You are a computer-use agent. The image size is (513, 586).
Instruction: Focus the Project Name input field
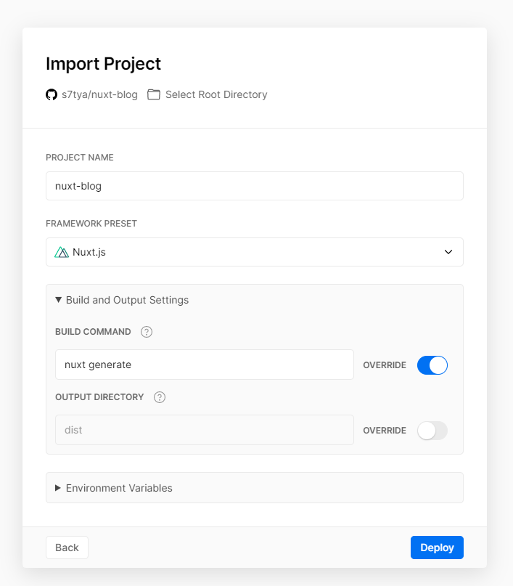[x=254, y=186]
